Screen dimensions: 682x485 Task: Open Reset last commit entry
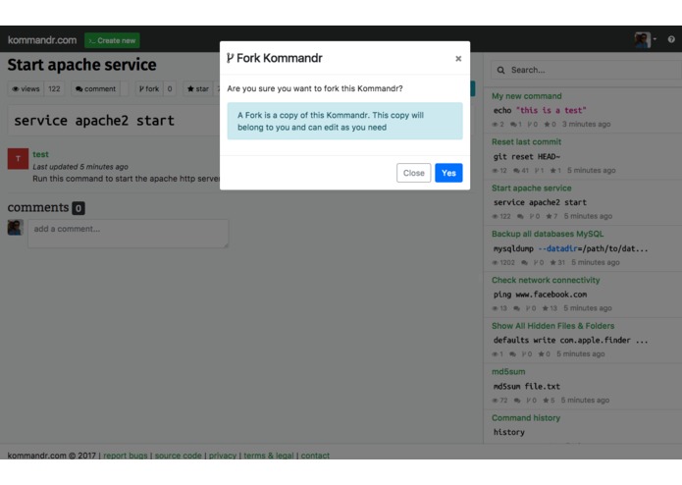526,141
